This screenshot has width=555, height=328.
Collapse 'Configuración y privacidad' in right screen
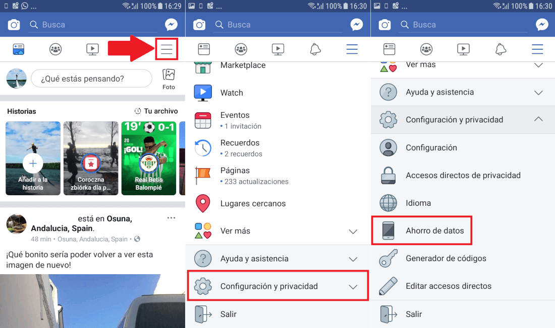click(463, 120)
